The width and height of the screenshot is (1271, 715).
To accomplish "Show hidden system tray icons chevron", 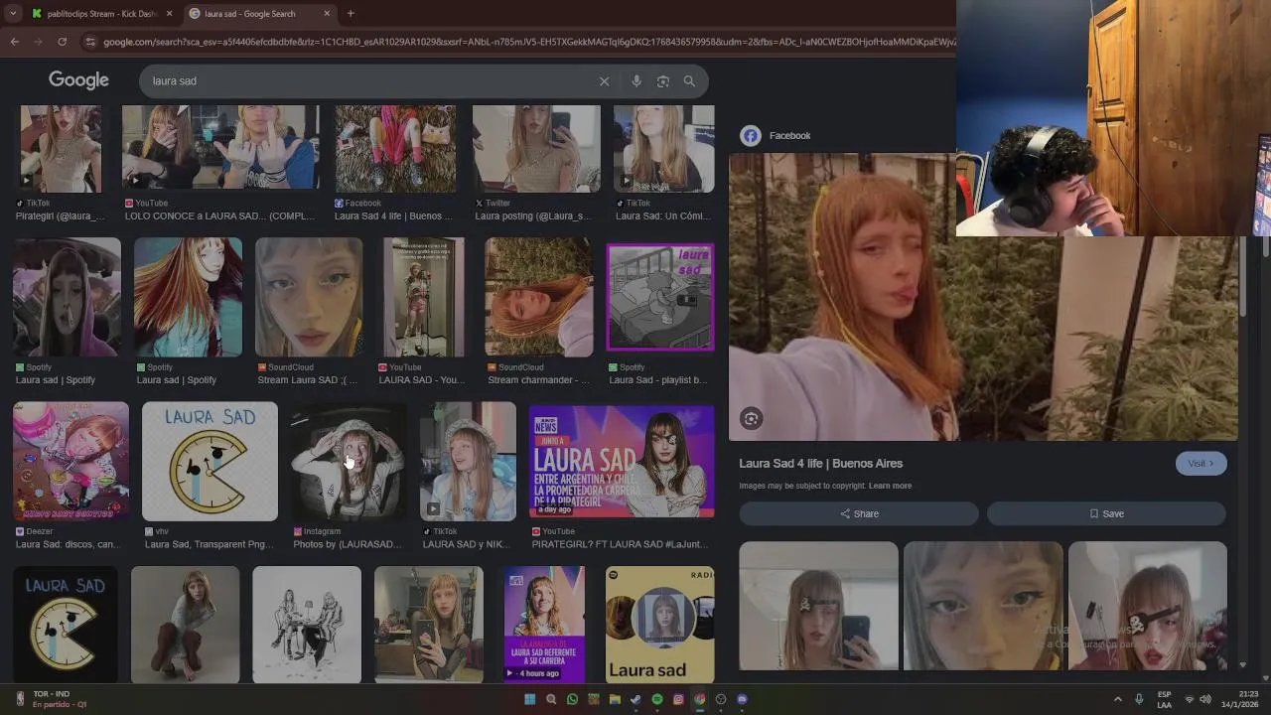I will click(1117, 700).
